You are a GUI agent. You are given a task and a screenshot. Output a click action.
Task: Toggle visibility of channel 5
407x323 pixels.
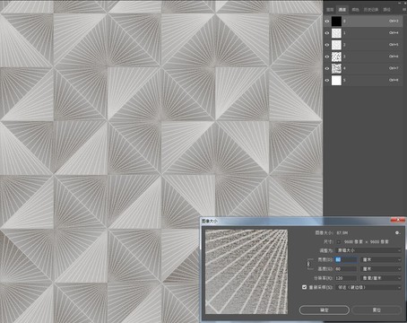327,80
